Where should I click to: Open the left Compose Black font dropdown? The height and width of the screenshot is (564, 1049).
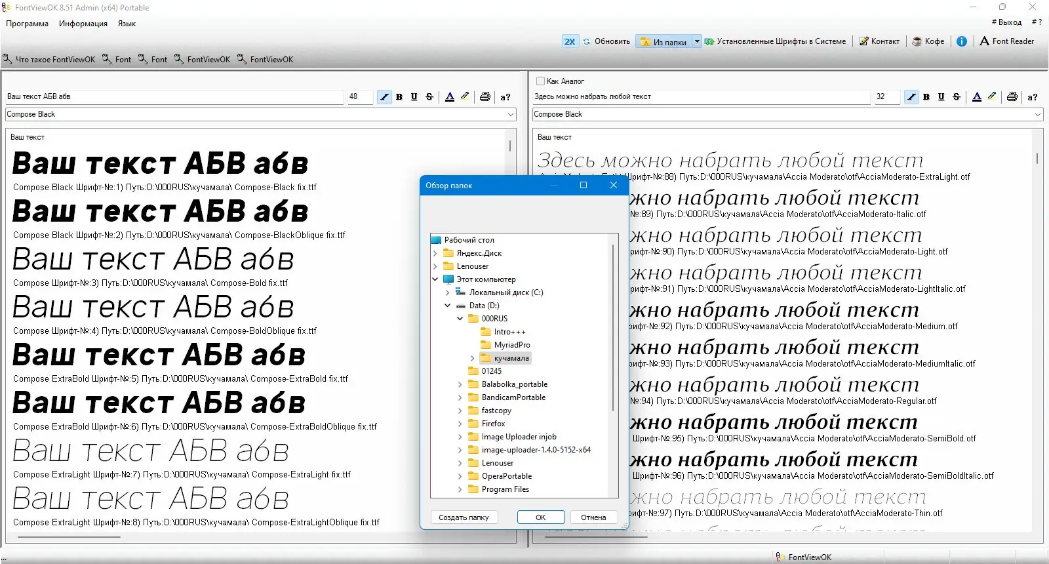tap(511, 114)
